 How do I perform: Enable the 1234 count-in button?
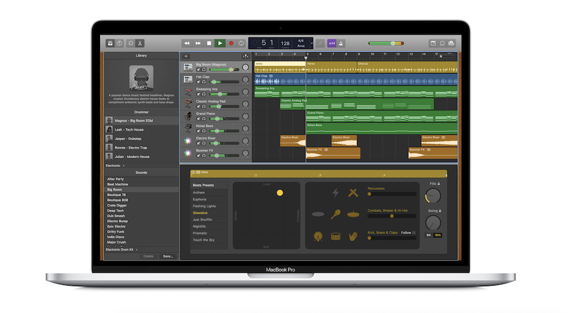(331, 43)
